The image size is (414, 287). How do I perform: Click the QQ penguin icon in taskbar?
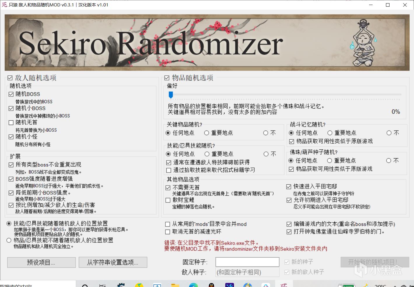coord(212,285)
